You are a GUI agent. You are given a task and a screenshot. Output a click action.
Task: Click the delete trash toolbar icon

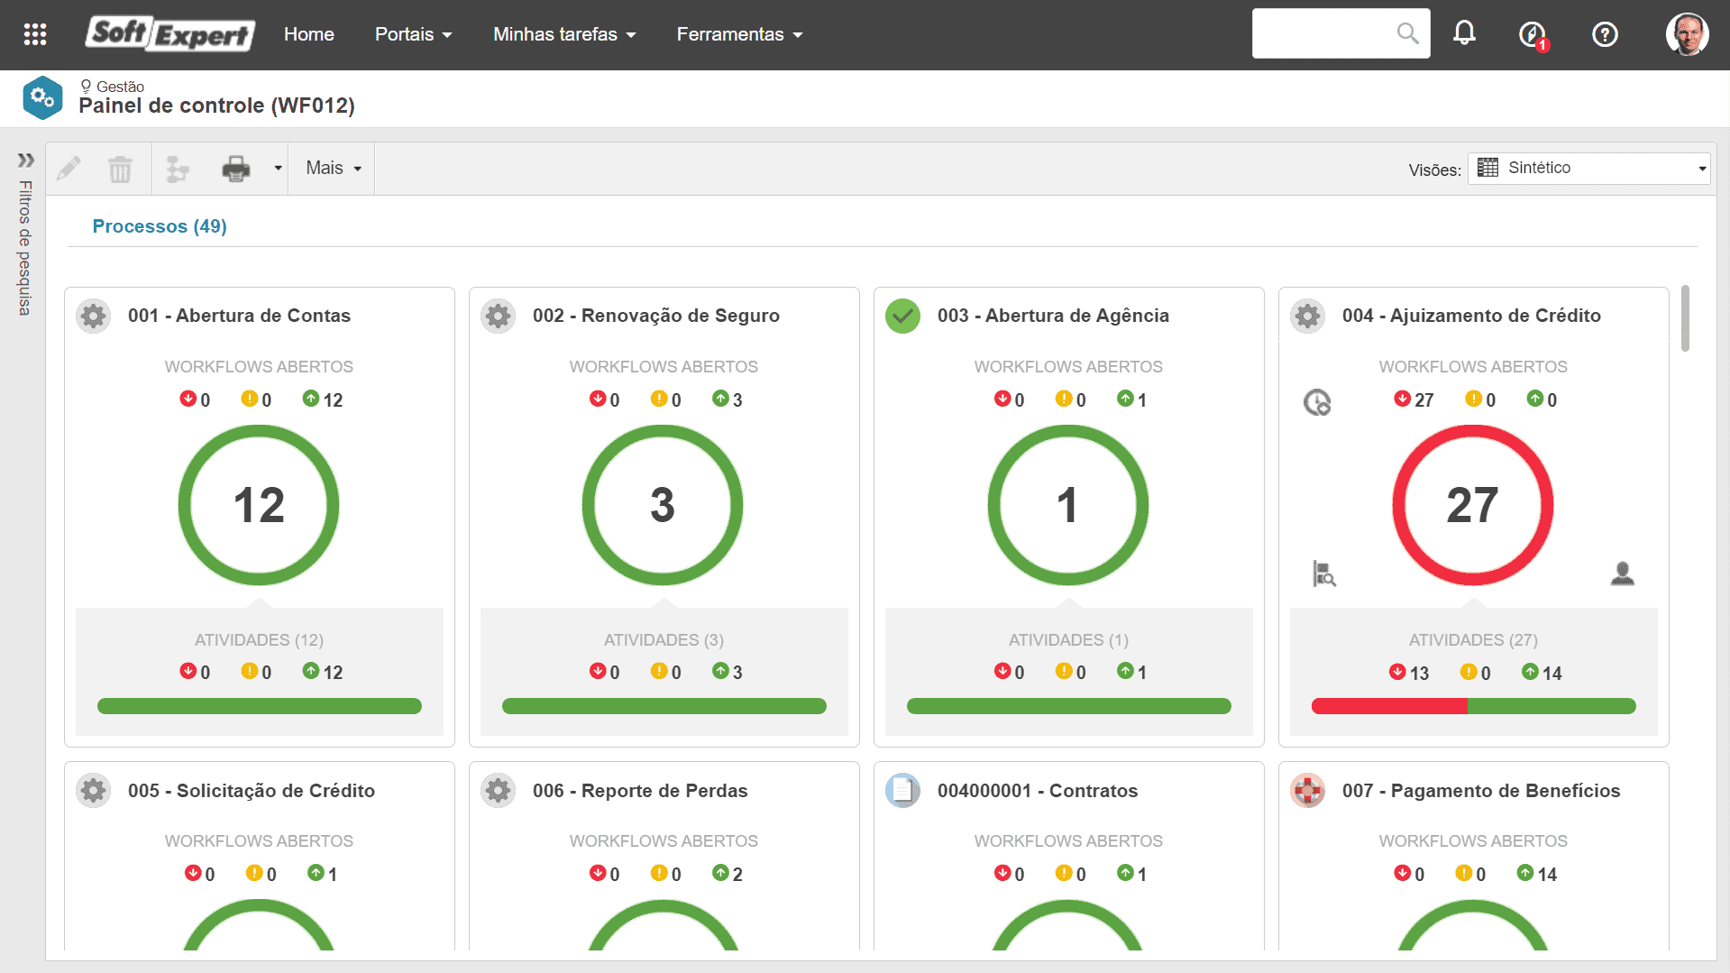point(120,169)
